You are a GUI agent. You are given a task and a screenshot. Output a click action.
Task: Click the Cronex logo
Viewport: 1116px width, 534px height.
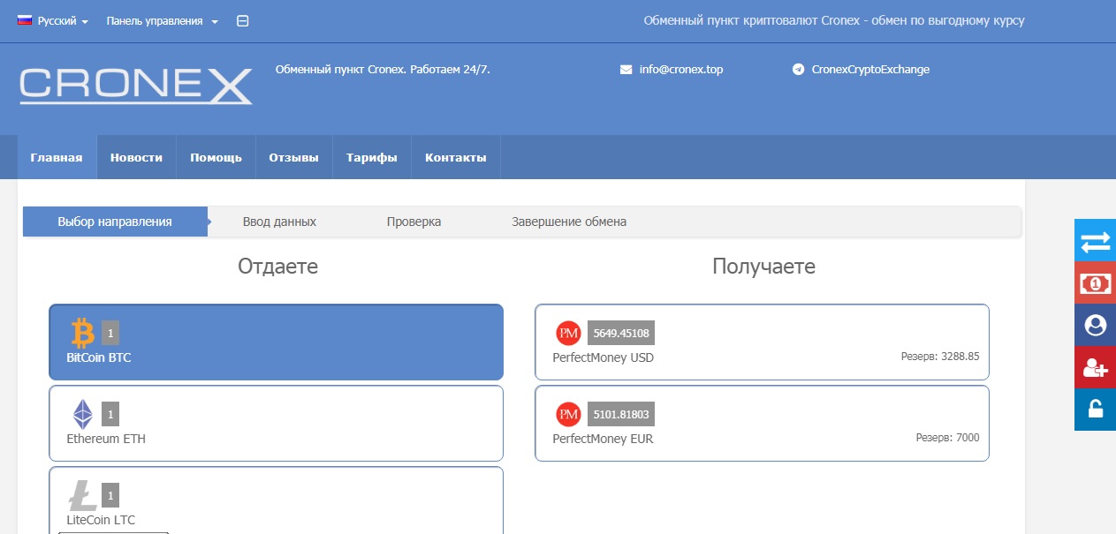click(x=136, y=86)
